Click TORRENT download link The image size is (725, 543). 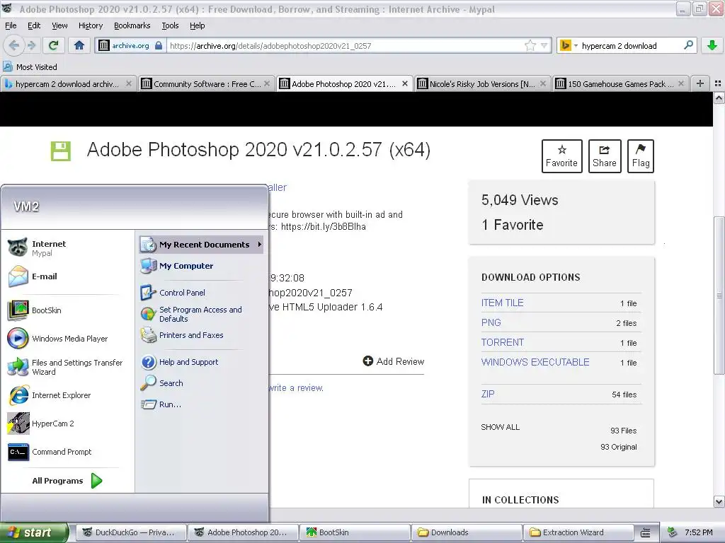[503, 343]
